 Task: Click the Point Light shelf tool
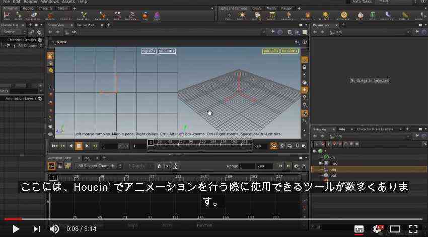point(242,16)
